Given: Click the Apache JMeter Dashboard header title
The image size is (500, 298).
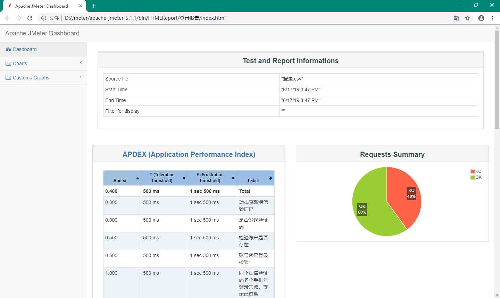Looking at the screenshot, I should point(42,33).
